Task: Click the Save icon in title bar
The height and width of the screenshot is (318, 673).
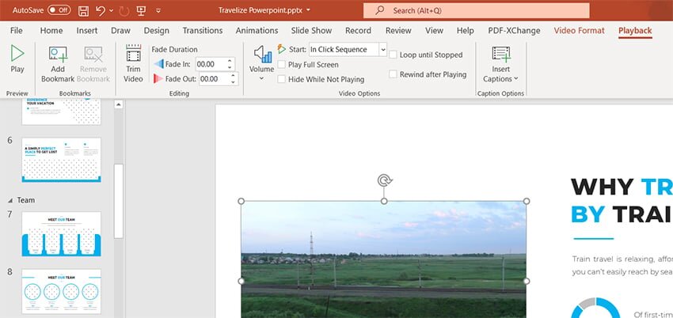Action: click(83, 10)
